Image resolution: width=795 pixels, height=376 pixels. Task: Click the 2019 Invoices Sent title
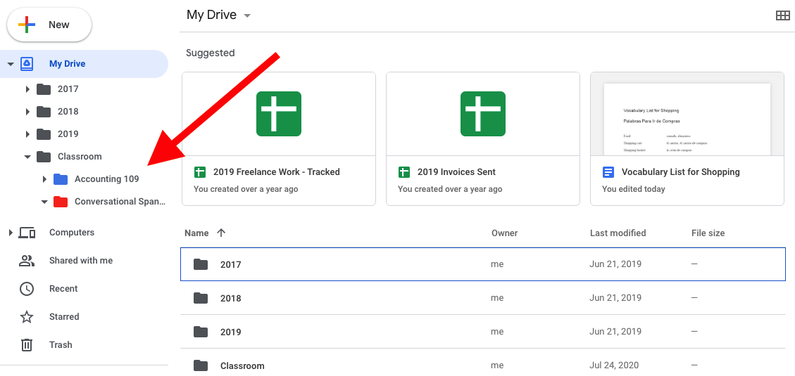(x=456, y=172)
